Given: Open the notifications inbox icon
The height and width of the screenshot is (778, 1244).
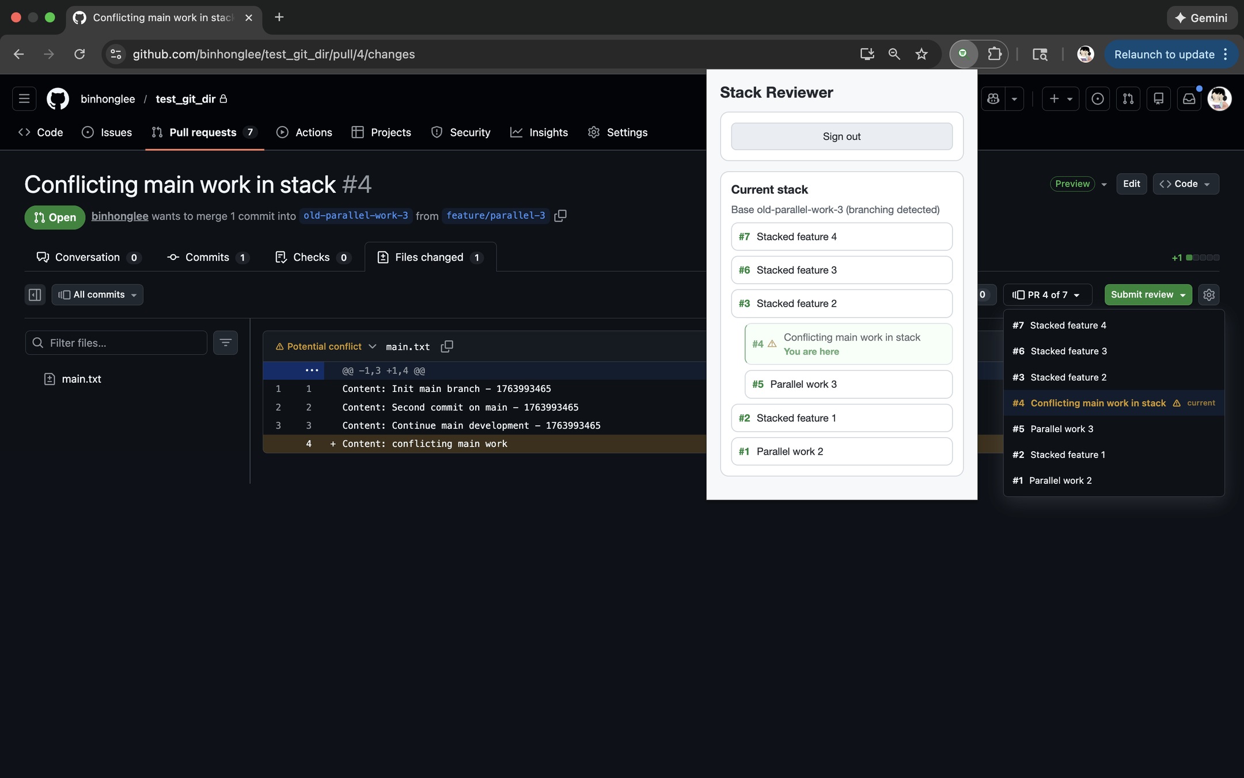Looking at the screenshot, I should pyautogui.click(x=1188, y=98).
